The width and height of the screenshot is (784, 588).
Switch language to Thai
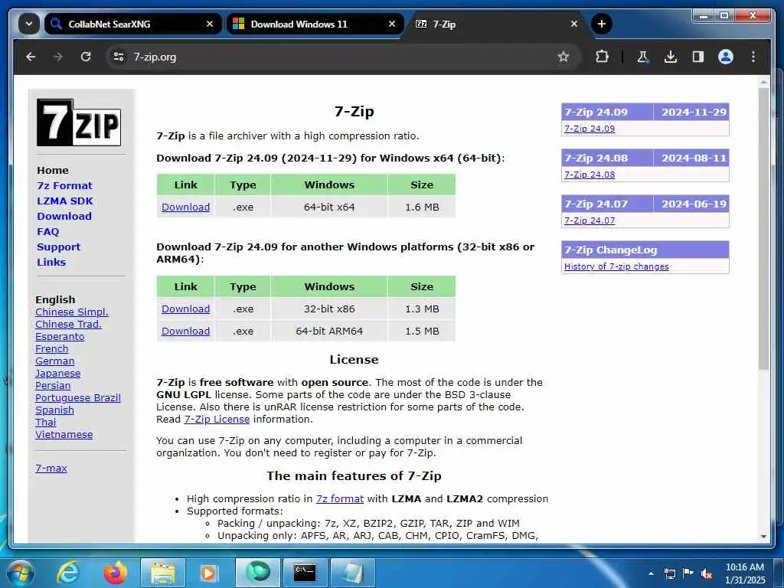[45, 423]
